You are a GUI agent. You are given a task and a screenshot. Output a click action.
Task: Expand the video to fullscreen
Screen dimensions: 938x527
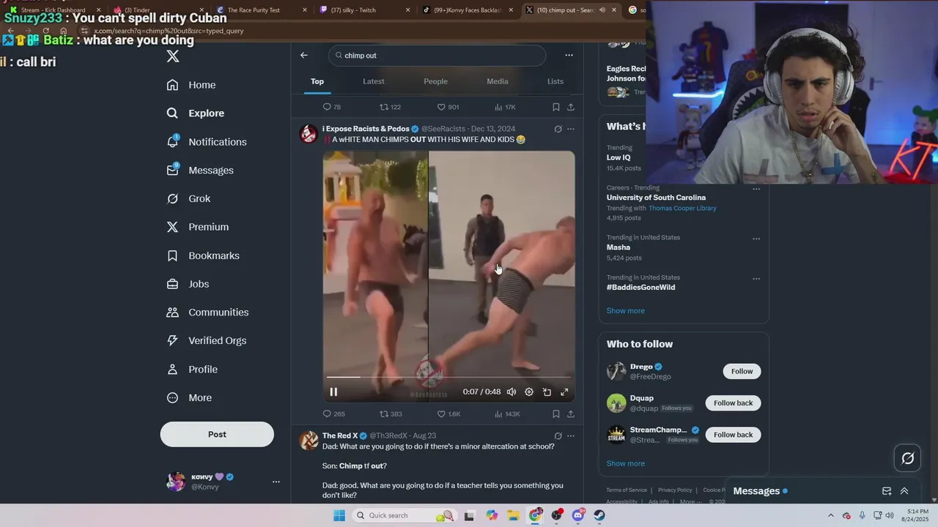coord(564,392)
